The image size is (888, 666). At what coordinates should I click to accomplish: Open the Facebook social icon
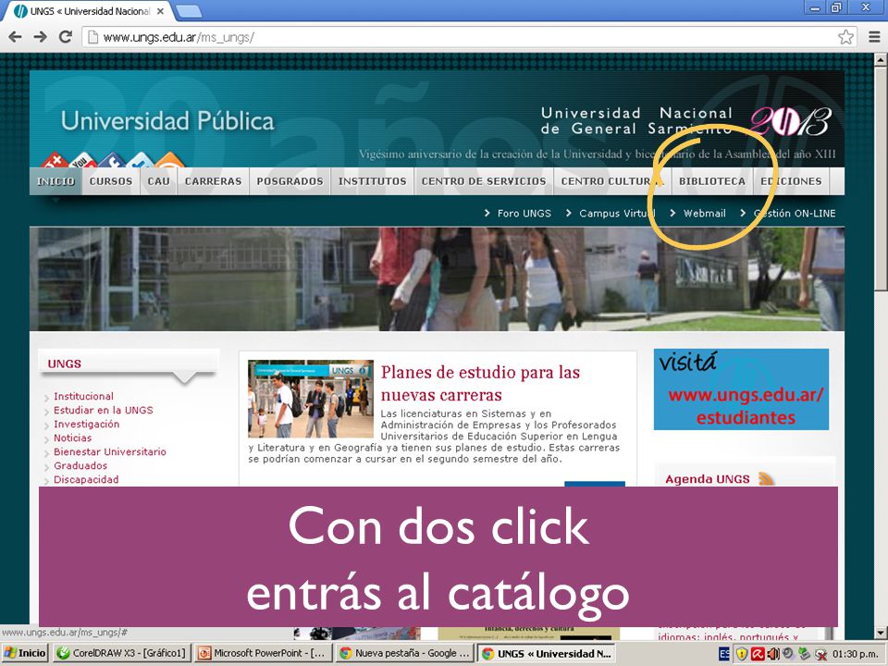(x=112, y=160)
